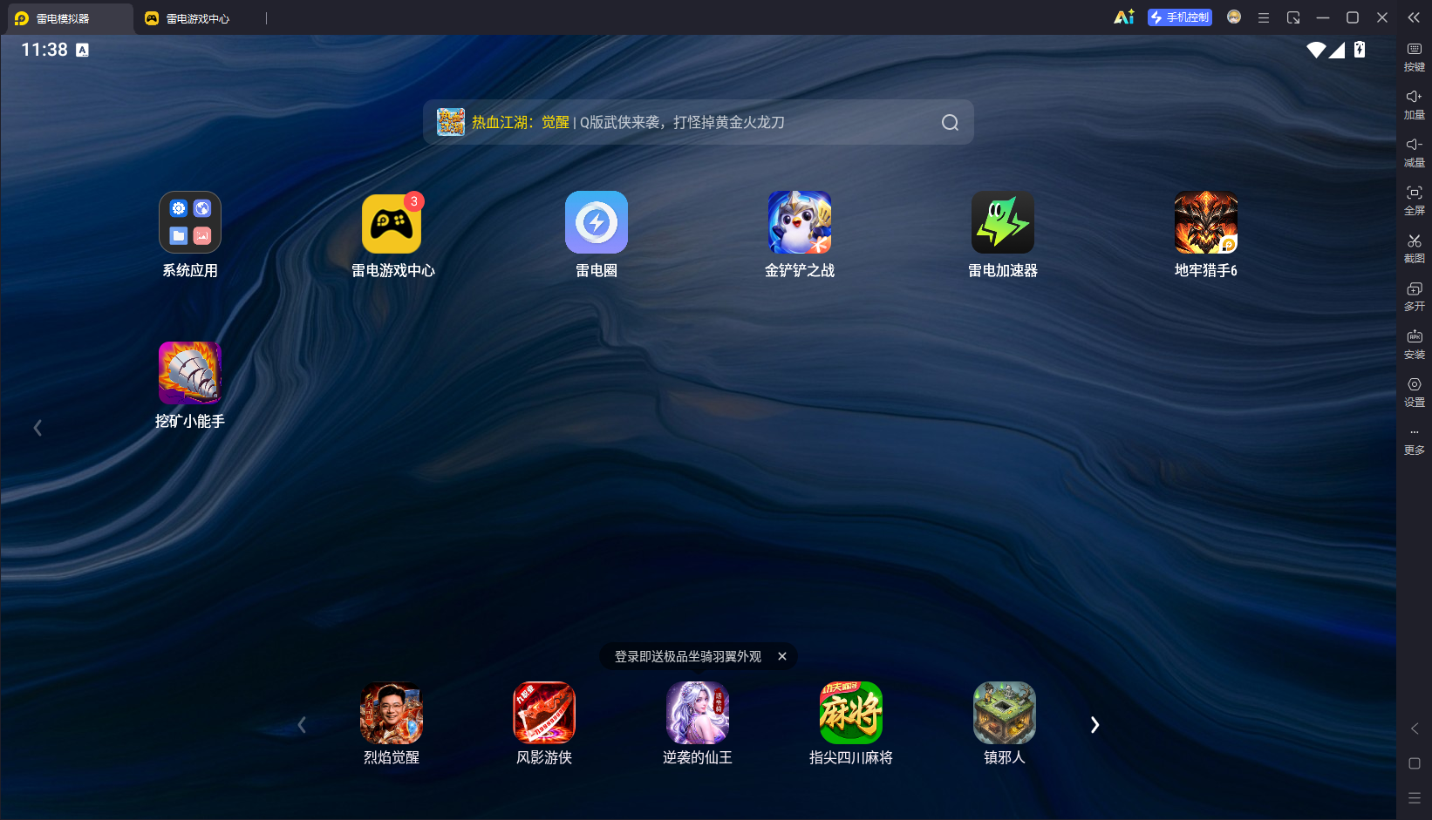
Task: Show next recommended games with right arrow
Action: 1095,725
